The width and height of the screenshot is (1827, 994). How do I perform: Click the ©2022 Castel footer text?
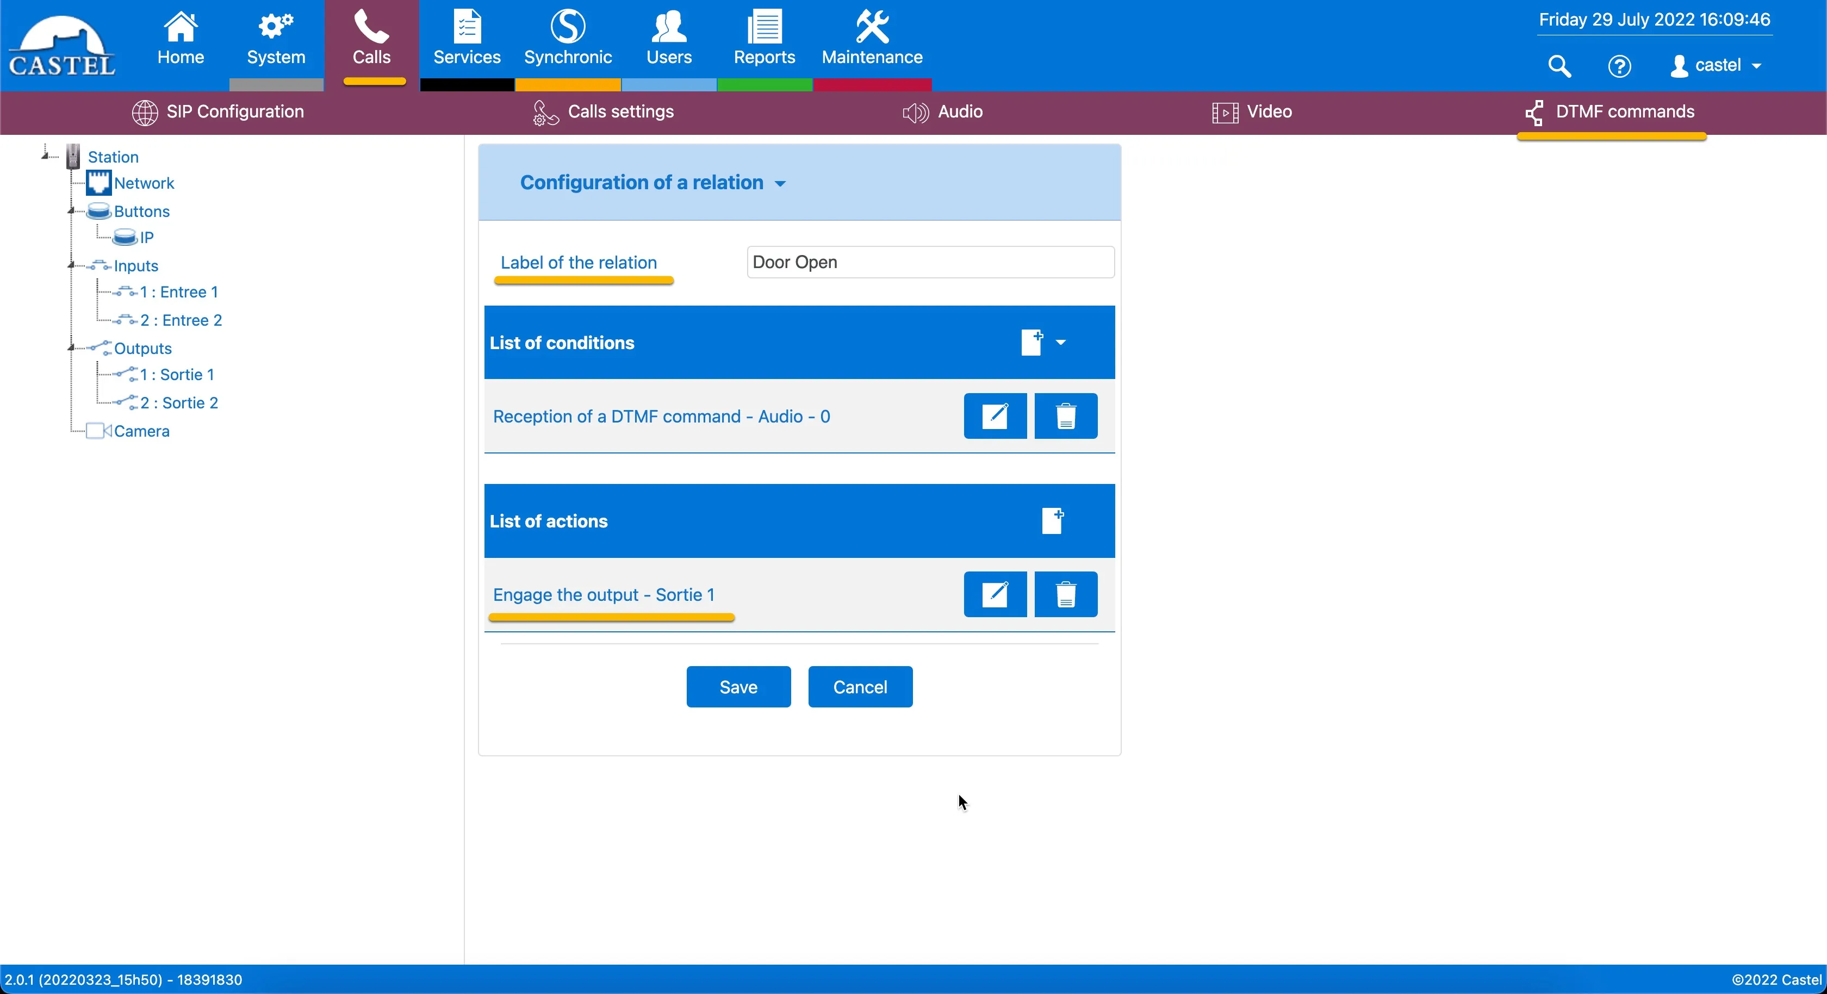click(1776, 980)
